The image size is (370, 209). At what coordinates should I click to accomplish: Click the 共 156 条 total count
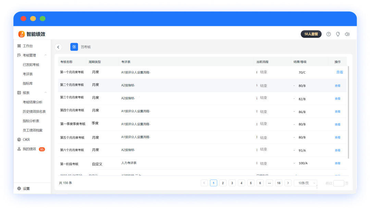tap(65, 183)
